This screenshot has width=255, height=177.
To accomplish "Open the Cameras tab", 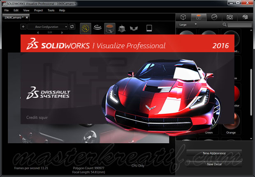I will (x=229, y=17).
